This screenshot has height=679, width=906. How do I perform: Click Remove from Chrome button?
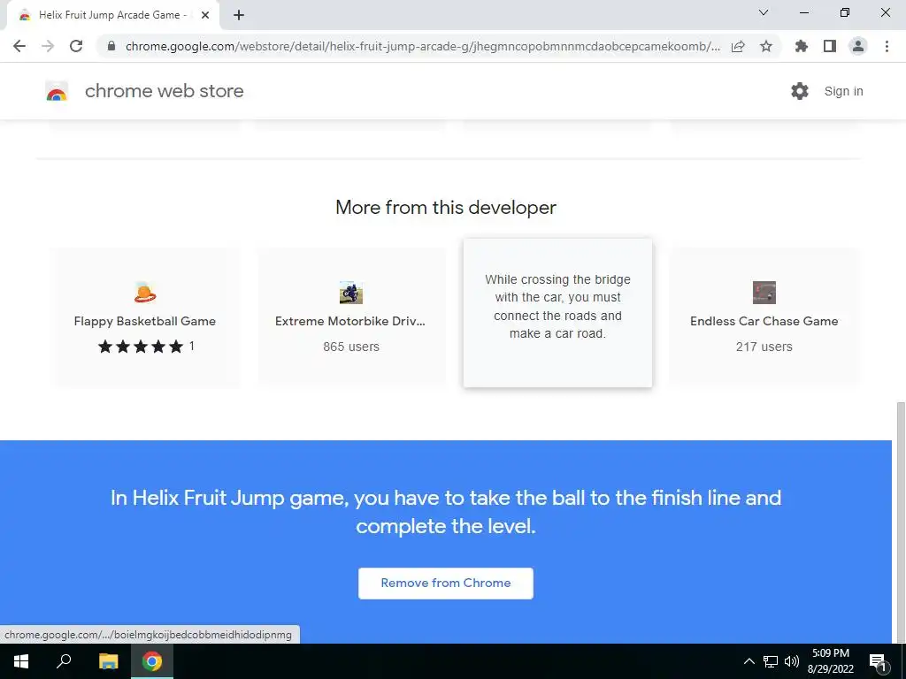point(446,584)
